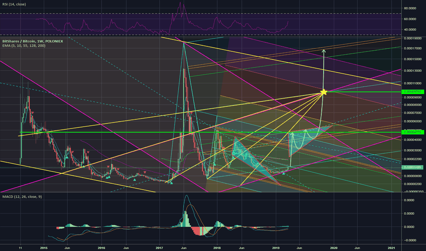Click the 2017 label on the time axis
This screenshot has width=426, height=251.
(x=159, y=248)
